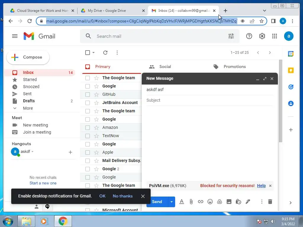The image size is (303, 227).
Task: Insert link in new message
Action: point(200,202)
